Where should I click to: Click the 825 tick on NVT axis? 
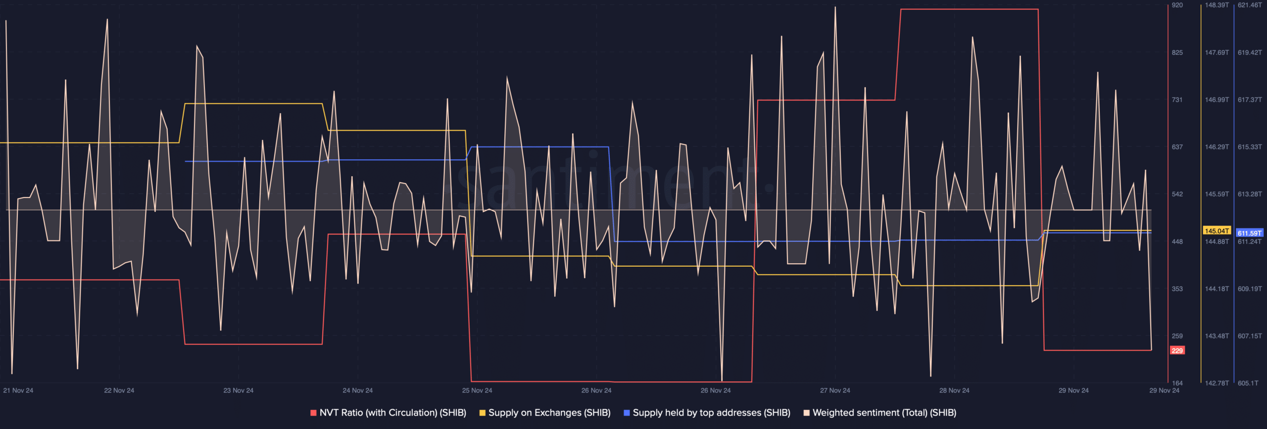[1177, 52]
